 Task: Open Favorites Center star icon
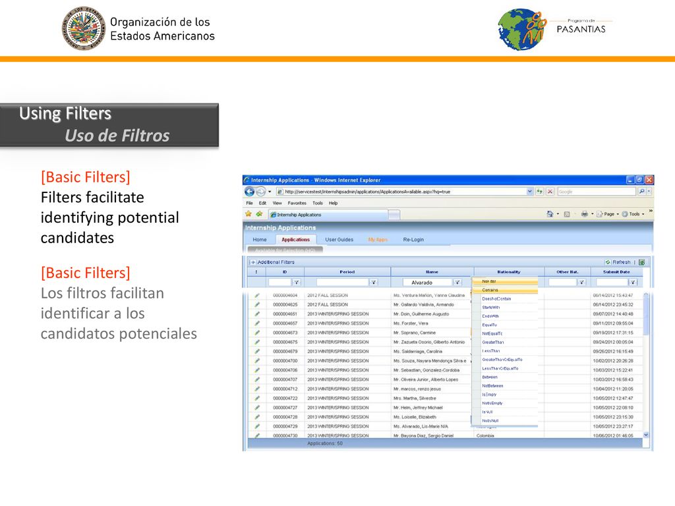[x=249, y=214]
